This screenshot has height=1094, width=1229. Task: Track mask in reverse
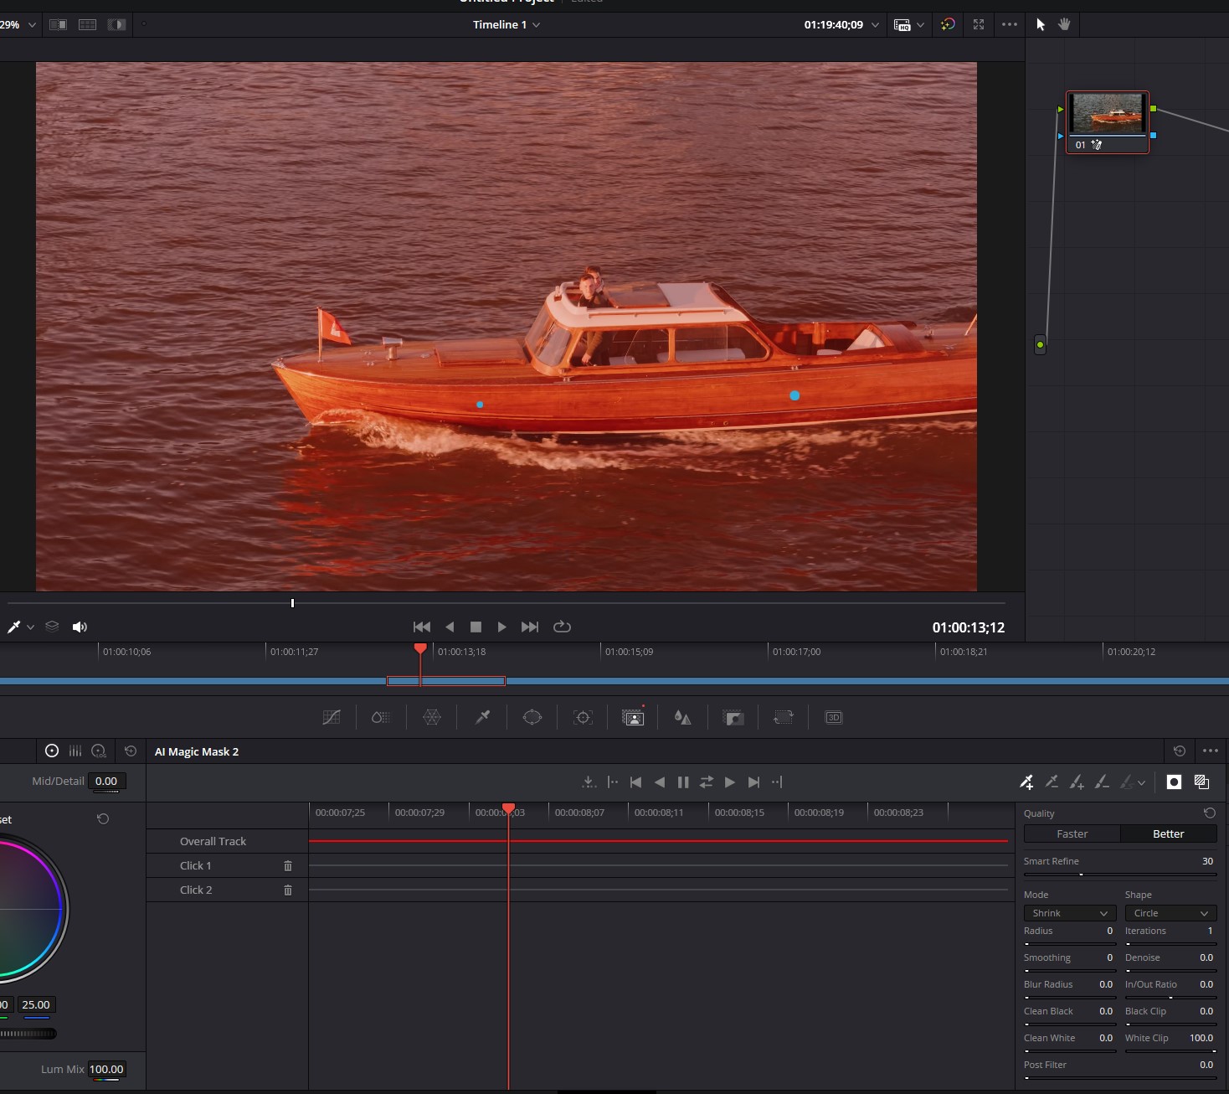(x=660, y=782)
